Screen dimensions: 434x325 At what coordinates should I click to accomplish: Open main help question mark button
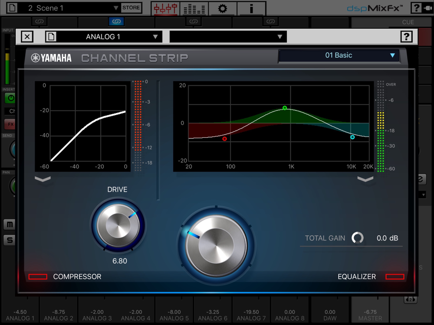click(416, 8)
